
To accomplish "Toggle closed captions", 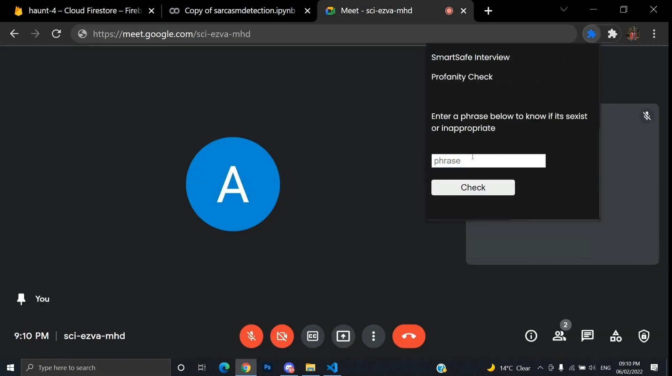I will pyautogui.click(x=312, y=336).
